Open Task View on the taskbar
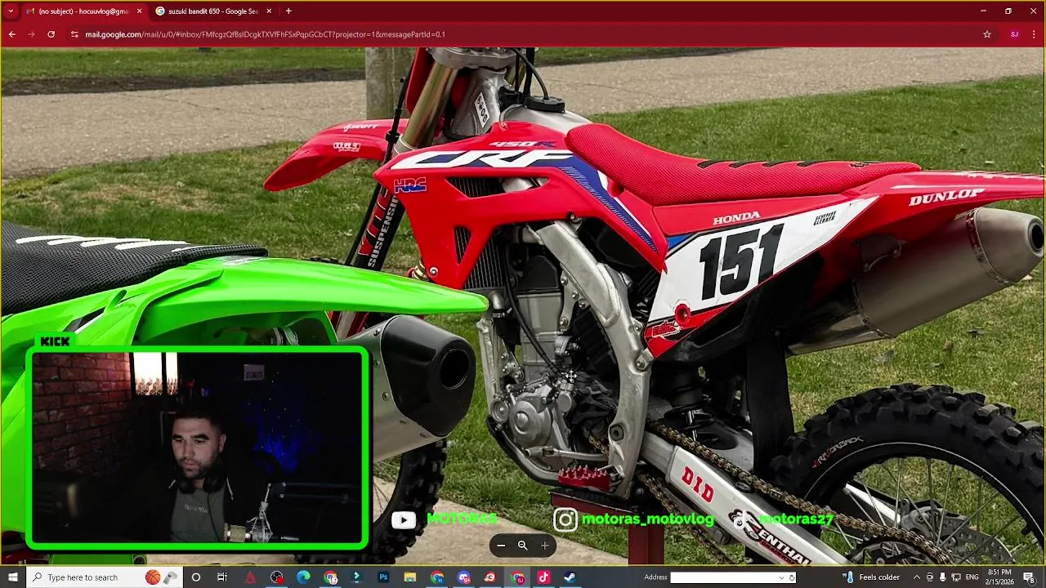Image resolution: width=1046 pixels, height=588 pixels. click(222, 577)
